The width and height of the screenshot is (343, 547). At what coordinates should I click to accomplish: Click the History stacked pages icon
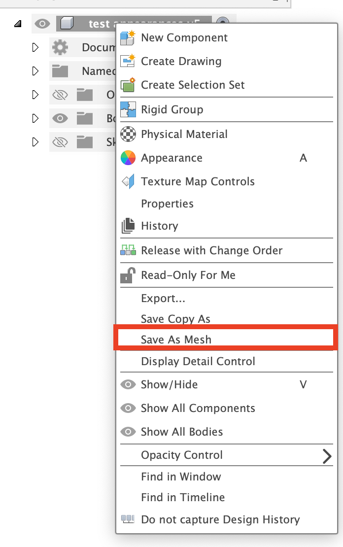pyautogui.click(x=128, y=226)
